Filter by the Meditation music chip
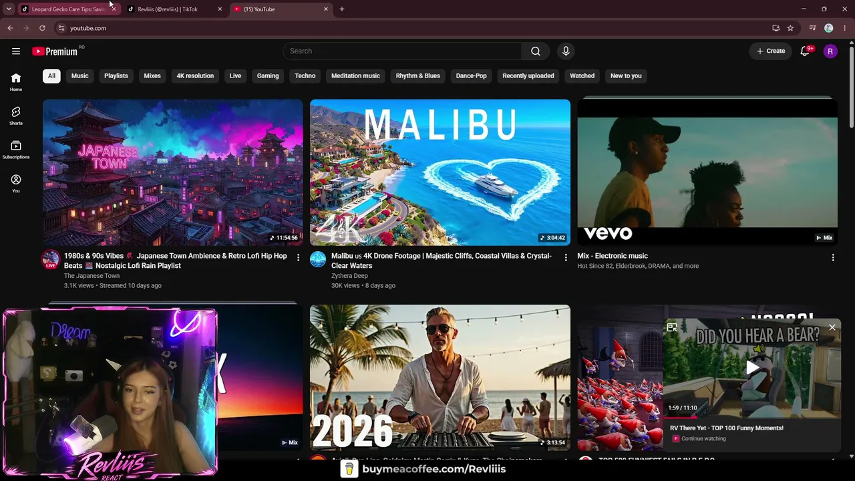The image size is (855, 481). click(355, 75)
